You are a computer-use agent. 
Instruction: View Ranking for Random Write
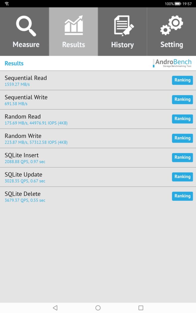182,138
